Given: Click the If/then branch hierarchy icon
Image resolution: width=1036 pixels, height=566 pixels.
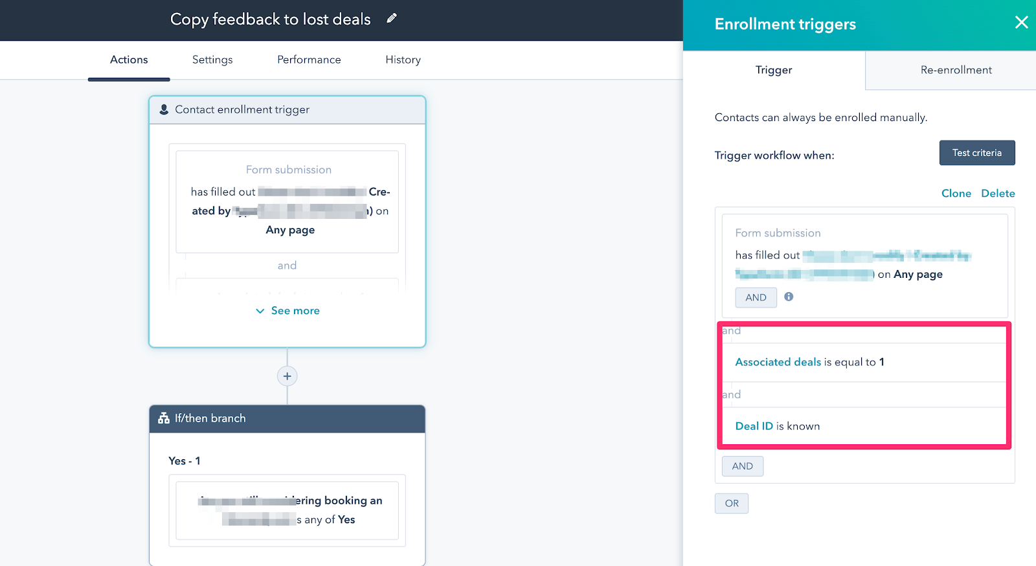Looking at the screenshot, I should pyautogui.click(x=164, y=418).
